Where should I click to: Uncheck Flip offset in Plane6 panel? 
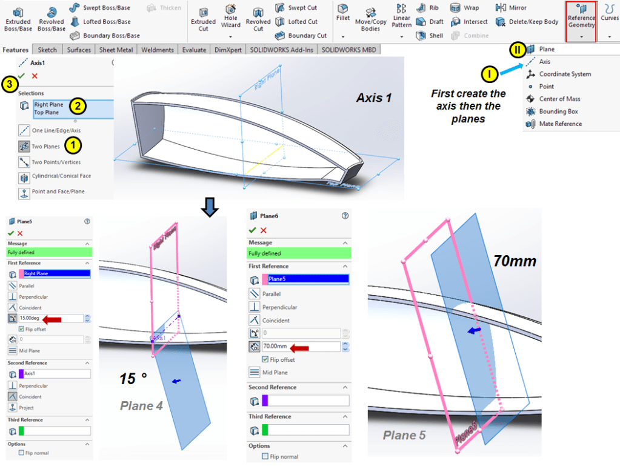tap(265, 359)
